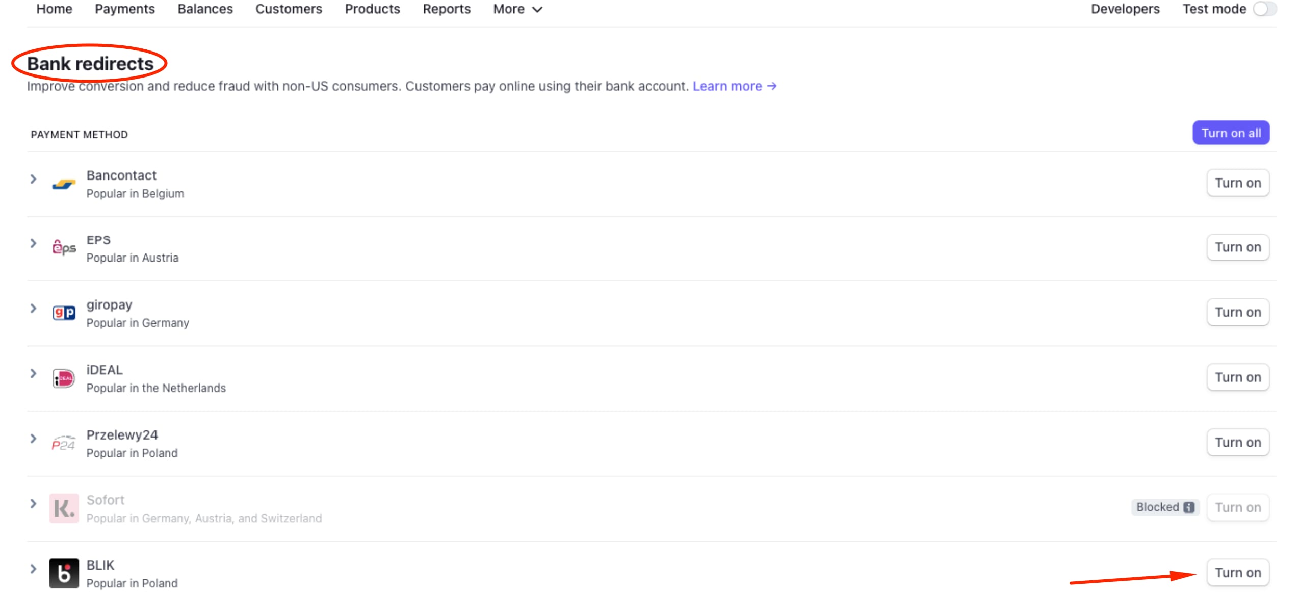Turn on iDEAL payments
The height and width of the screenshot is (615, 1300).
pyautogui.click(x=1238, y=377)
